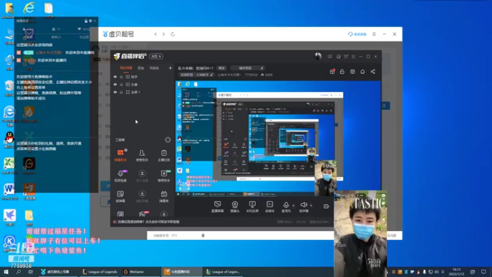Open first League of Legends taskbar item
The image size is (492, 277).
pos(100,271)
